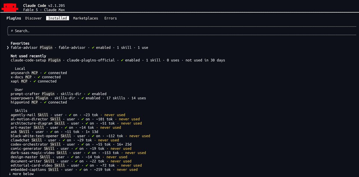Screen dimensions: 359x177
Task: Click the Not used recently header
Action: pyautogui.click(x=28, y=56)
